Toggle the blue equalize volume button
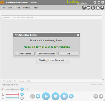Image resolution: width=105 pixels, height=101 pixels. coord(22,94)
